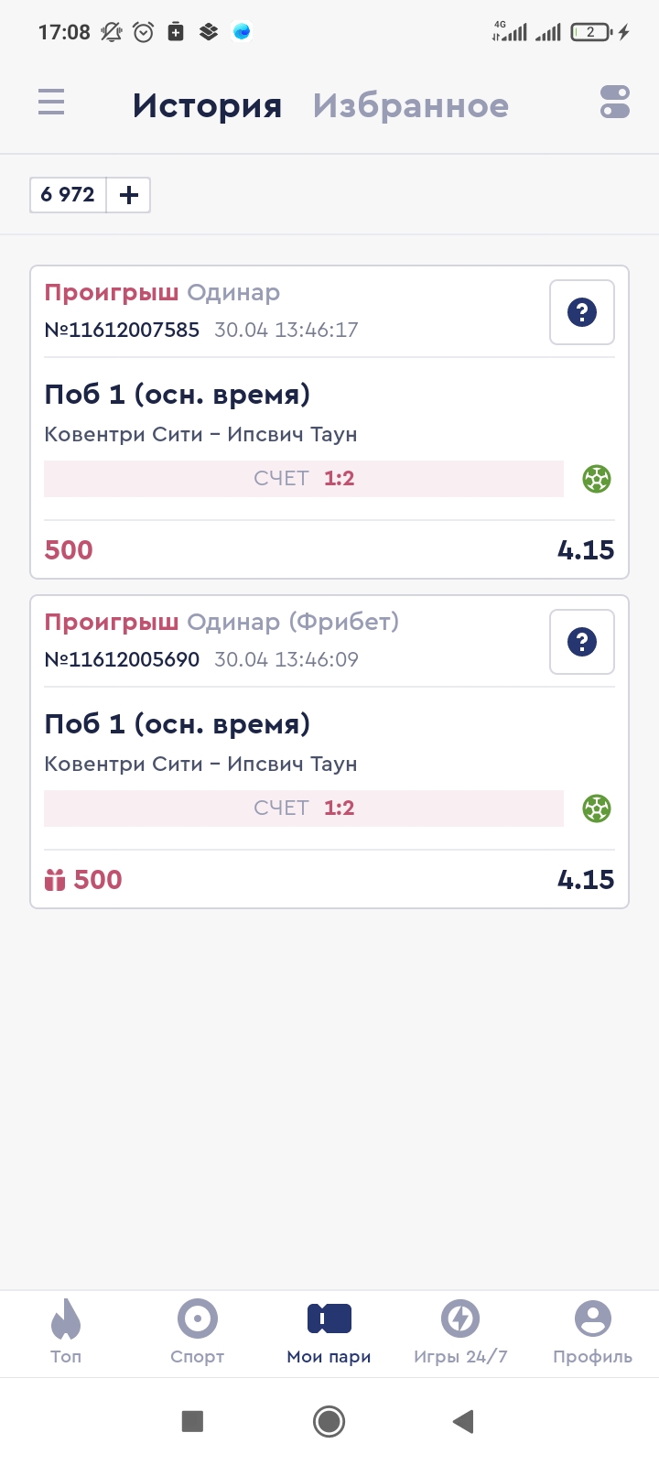The height and width of the screenshot is (1465, 659).
Task: Select the История tab
Action: tap(207, 105)
